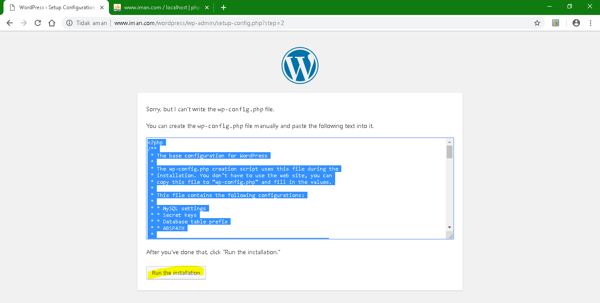Click the site info icon beside Tidak aman

point(69,23)
